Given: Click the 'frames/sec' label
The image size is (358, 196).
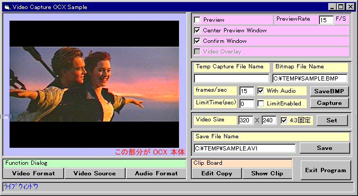Looking at the screenshot, I should pos(211,90).
